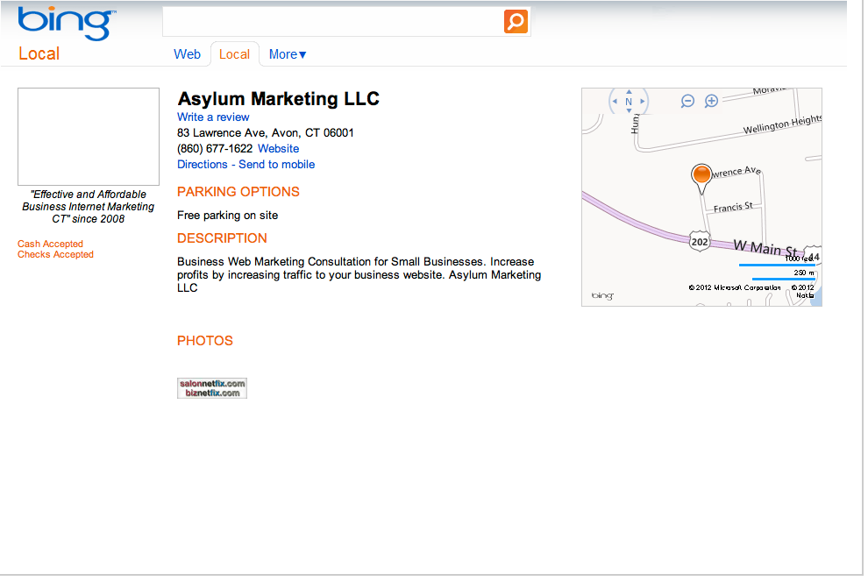
Task: Click the Directions link
Action: tap(202, 165)
